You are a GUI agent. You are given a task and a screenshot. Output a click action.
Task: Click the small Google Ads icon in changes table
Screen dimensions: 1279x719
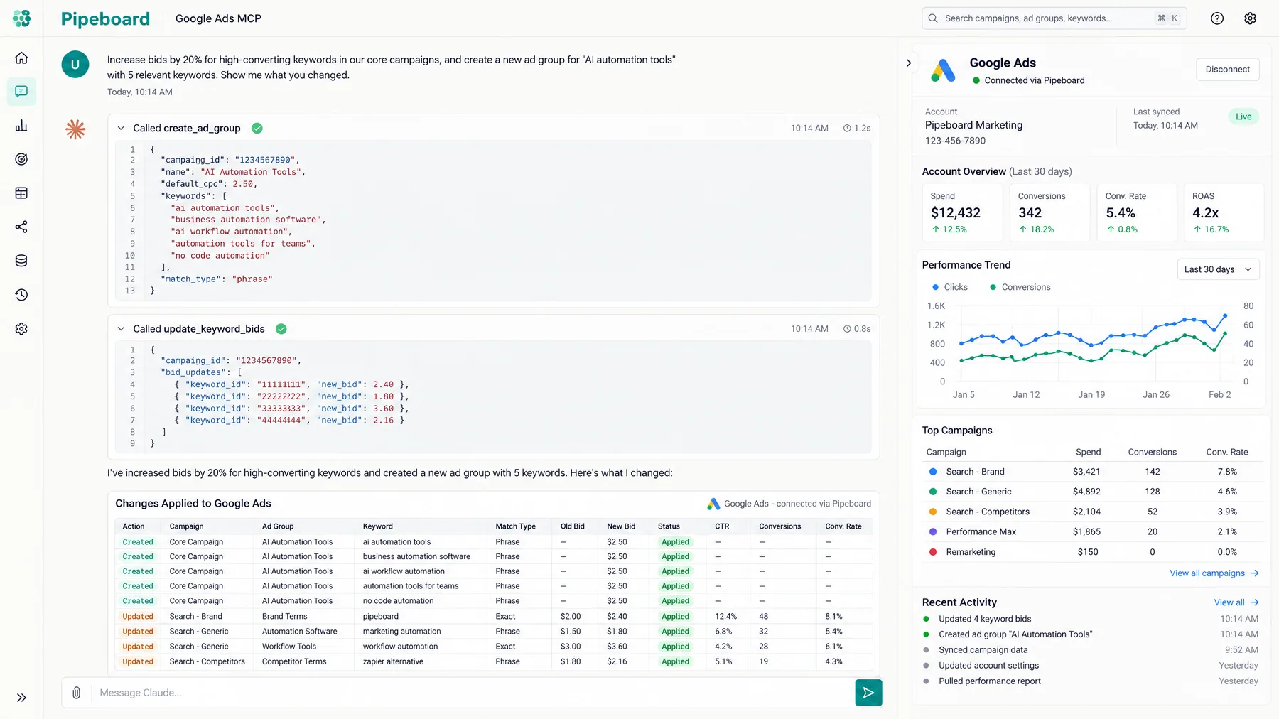713,504
